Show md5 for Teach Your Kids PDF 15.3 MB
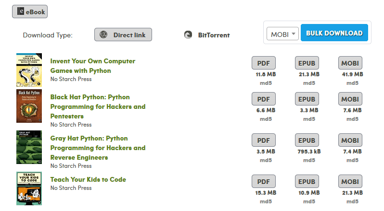This screenshot has width=384, height=211. pyautogui.click(x=266, y=201)
